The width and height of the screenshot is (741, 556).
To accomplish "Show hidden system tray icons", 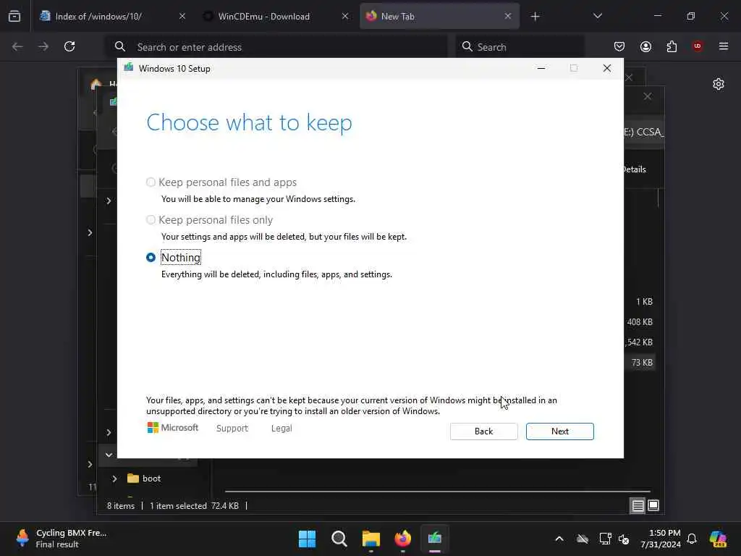I will click(559, 539).
